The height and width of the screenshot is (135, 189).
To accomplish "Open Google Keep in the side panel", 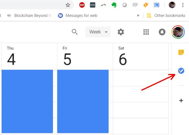I will point(181,52).
